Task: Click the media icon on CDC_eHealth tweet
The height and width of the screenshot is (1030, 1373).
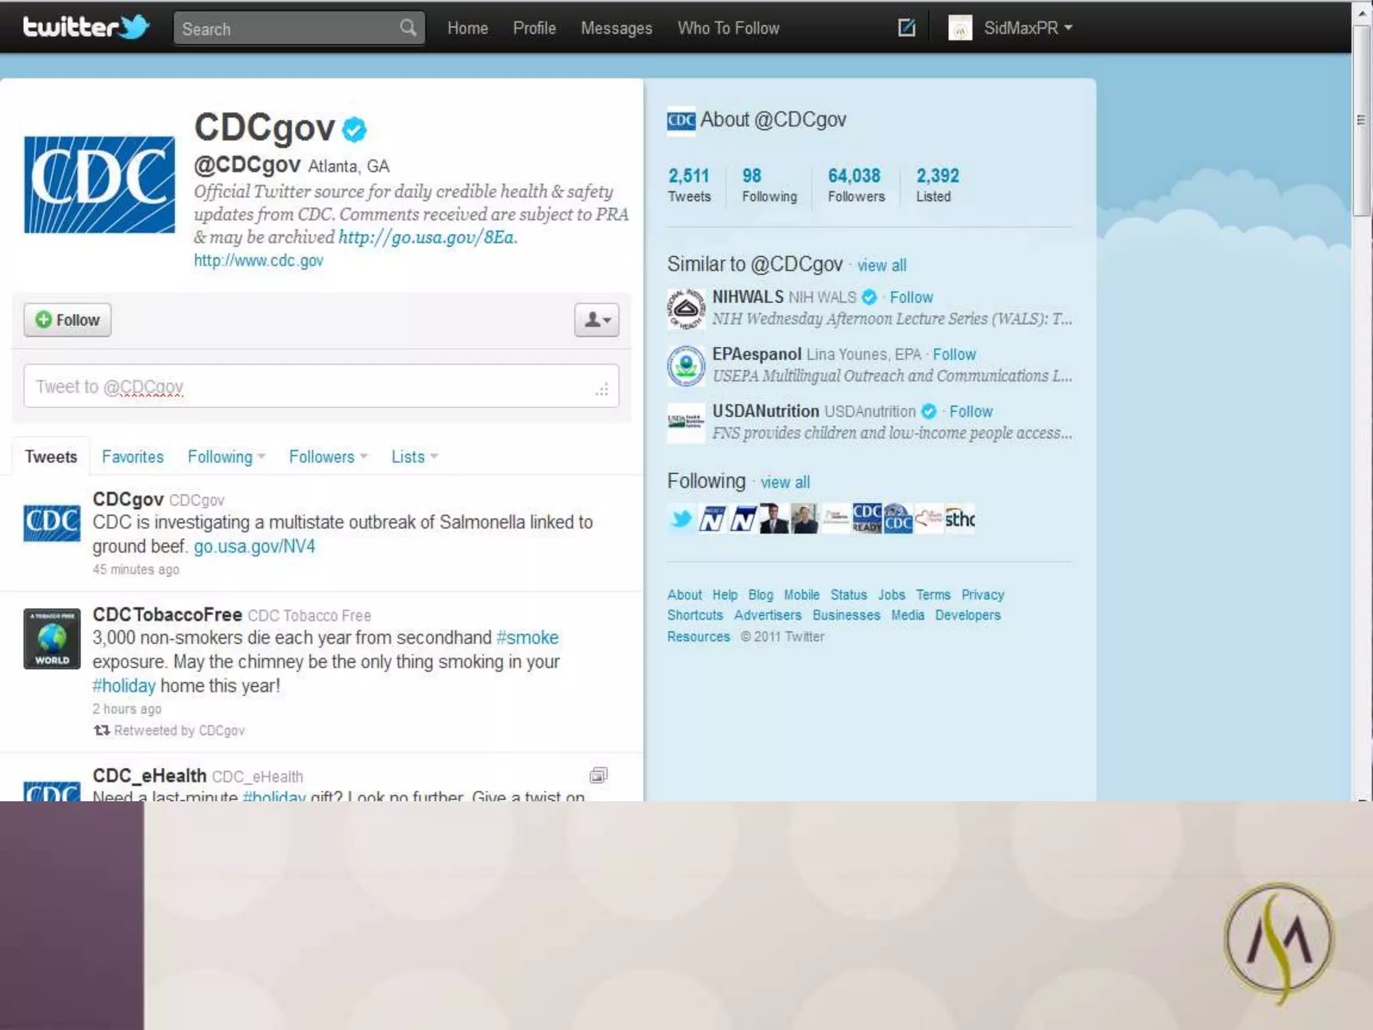Action: pos(598,776)
